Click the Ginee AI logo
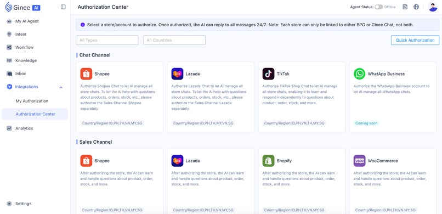Image resolution: width=442 pixels, height=214 pixels. (23, 7)
